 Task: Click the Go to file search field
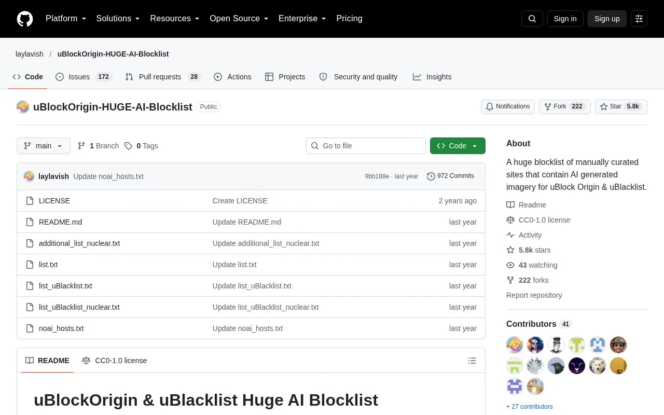(366, 146)
